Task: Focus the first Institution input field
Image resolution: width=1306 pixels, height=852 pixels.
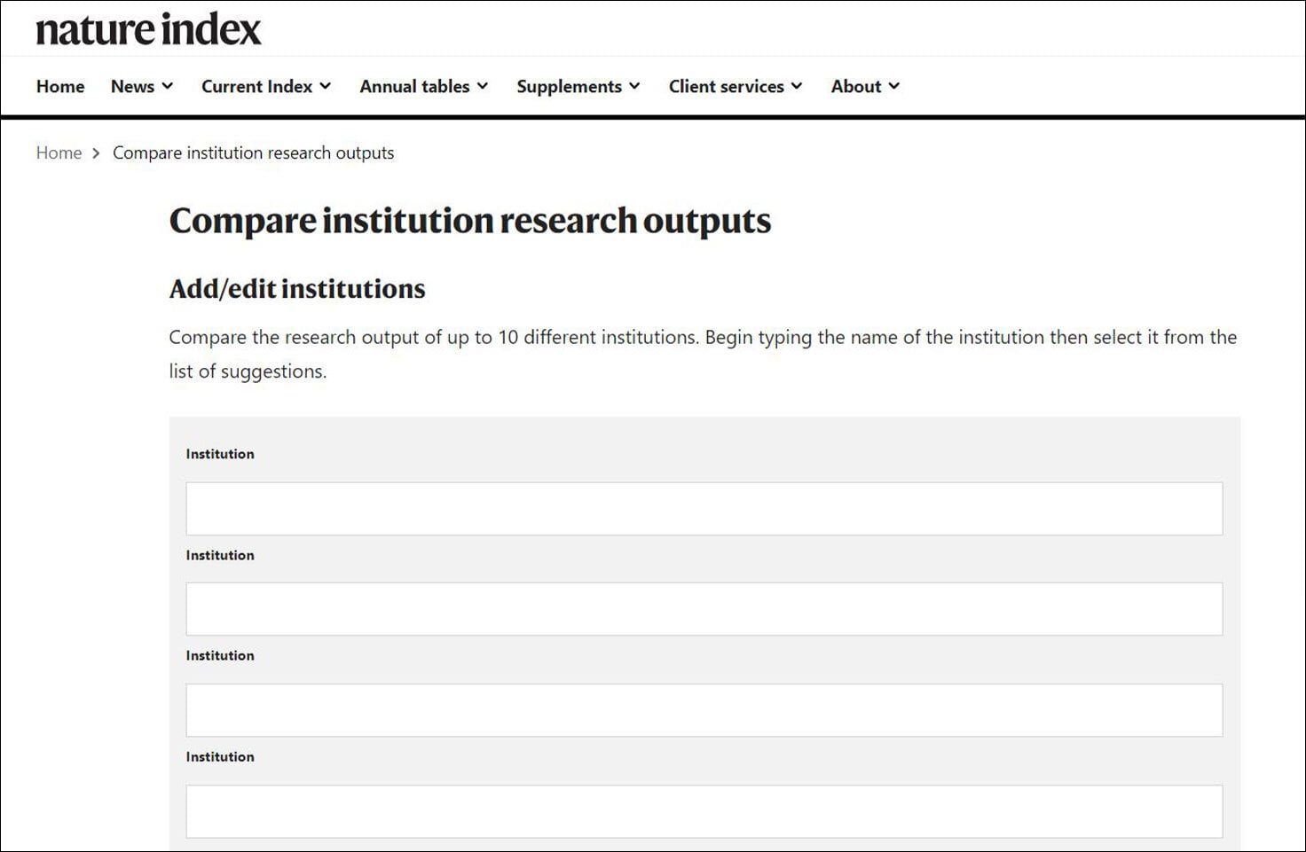Action: [x=704, y=508]
